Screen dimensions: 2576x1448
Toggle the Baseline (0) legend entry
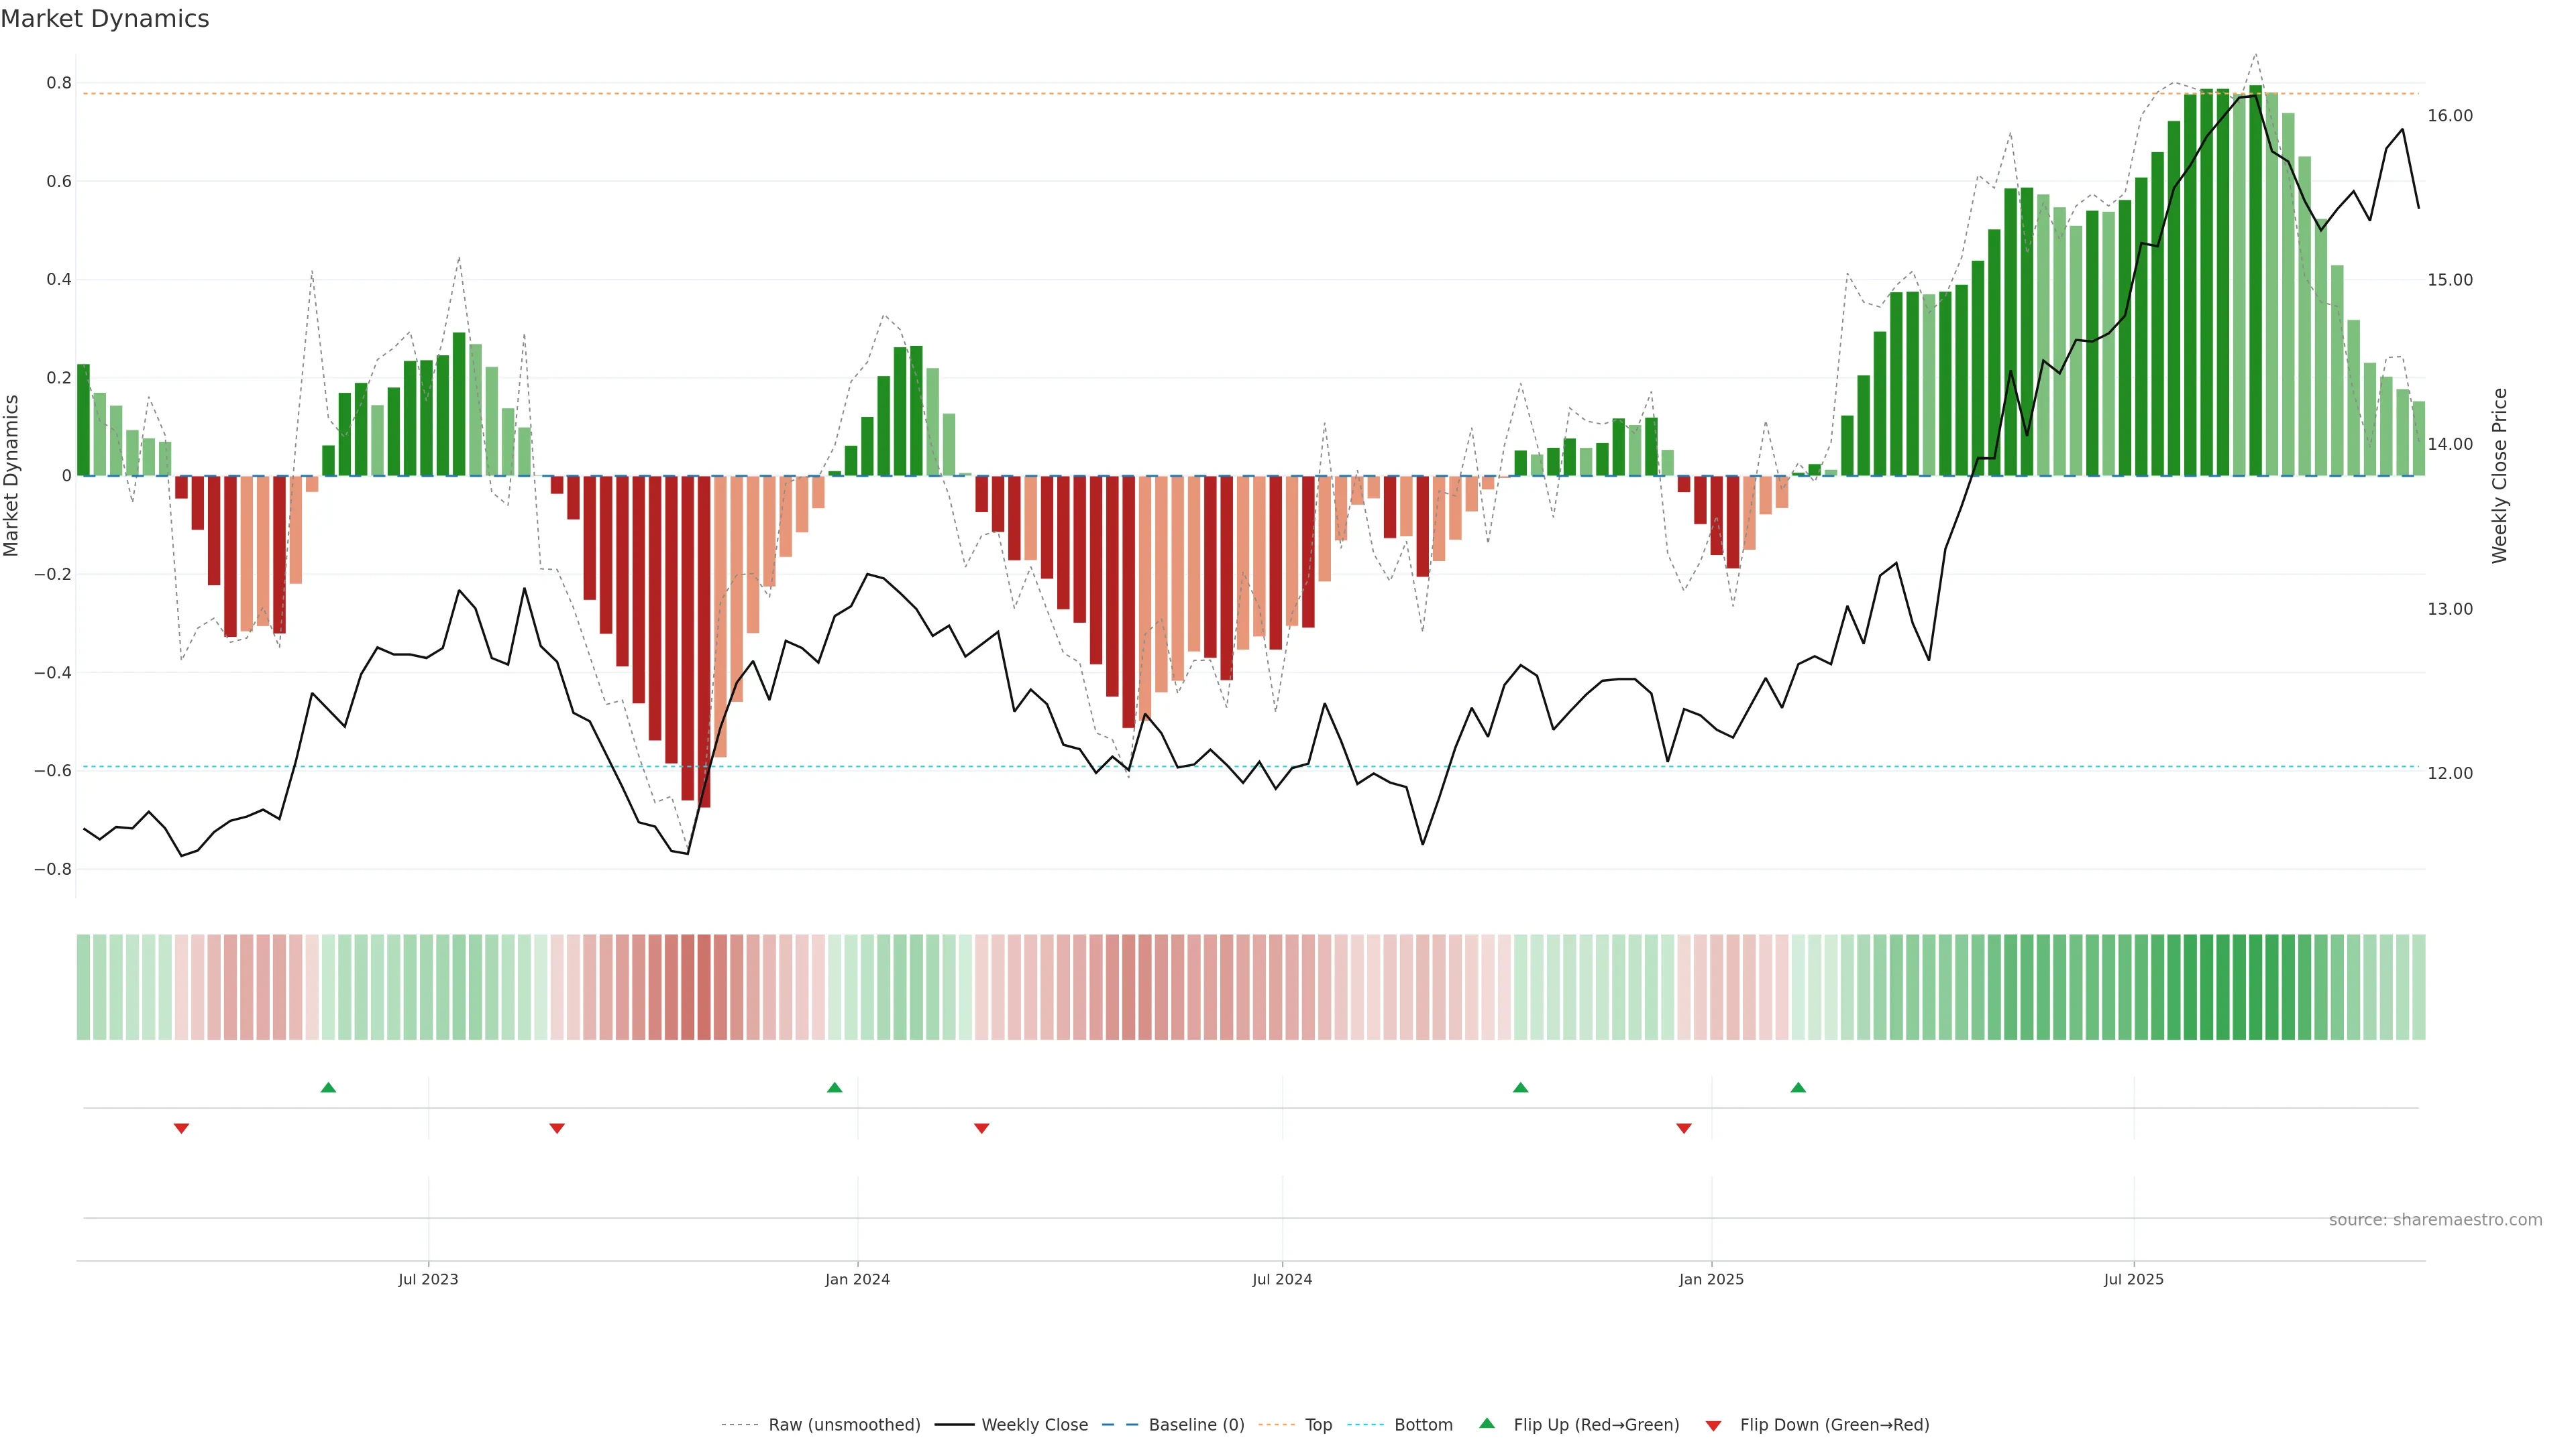click(1196, 1425)
